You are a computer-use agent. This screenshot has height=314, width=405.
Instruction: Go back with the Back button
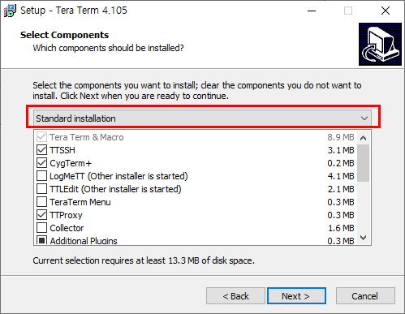[235, 296]
